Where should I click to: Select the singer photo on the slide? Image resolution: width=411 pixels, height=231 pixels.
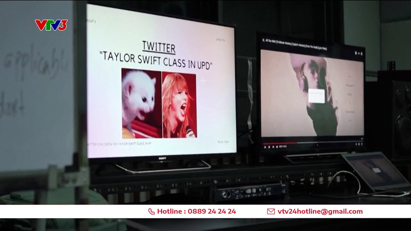(179, 105)
